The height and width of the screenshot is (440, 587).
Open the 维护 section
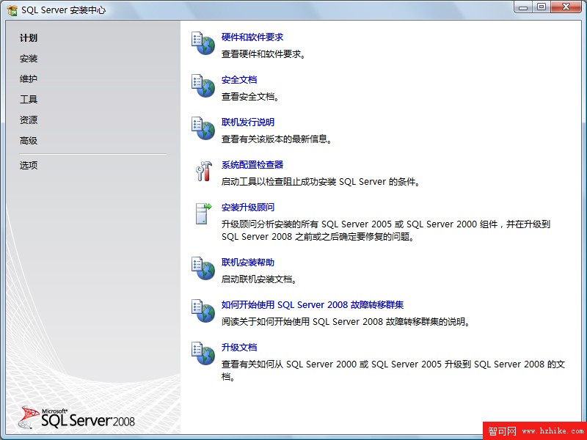click(29, 79)
